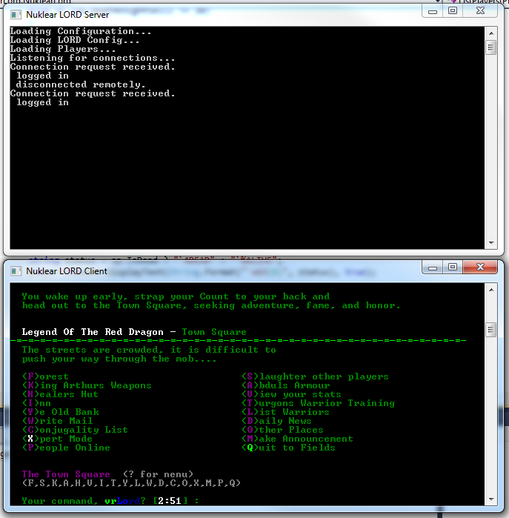Click the Nuklear LORD Client title bar
The height and width of the screenshot is (518, 509).
pyautogui.click(x=222, y=269)
